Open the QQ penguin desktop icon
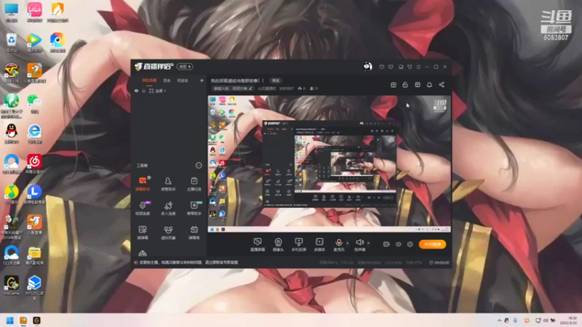This screenshot has height=327, width=582. pyautogui.click(x=12, y=134)
